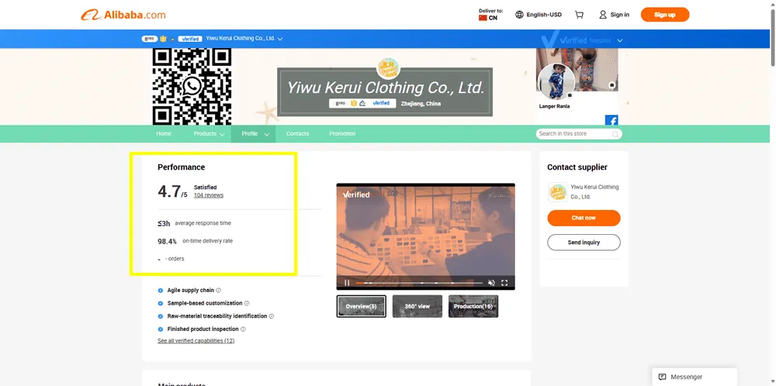Screen dimensions: 776x386
Task: Open the Contacts tab
Action: point(297,134)
